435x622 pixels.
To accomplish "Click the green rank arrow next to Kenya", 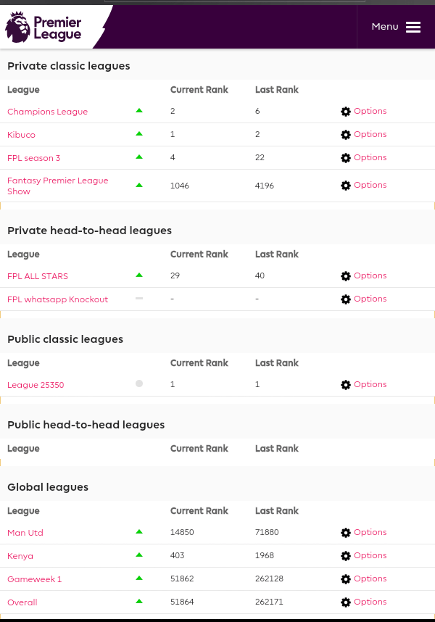I will (x=138, y=555).
